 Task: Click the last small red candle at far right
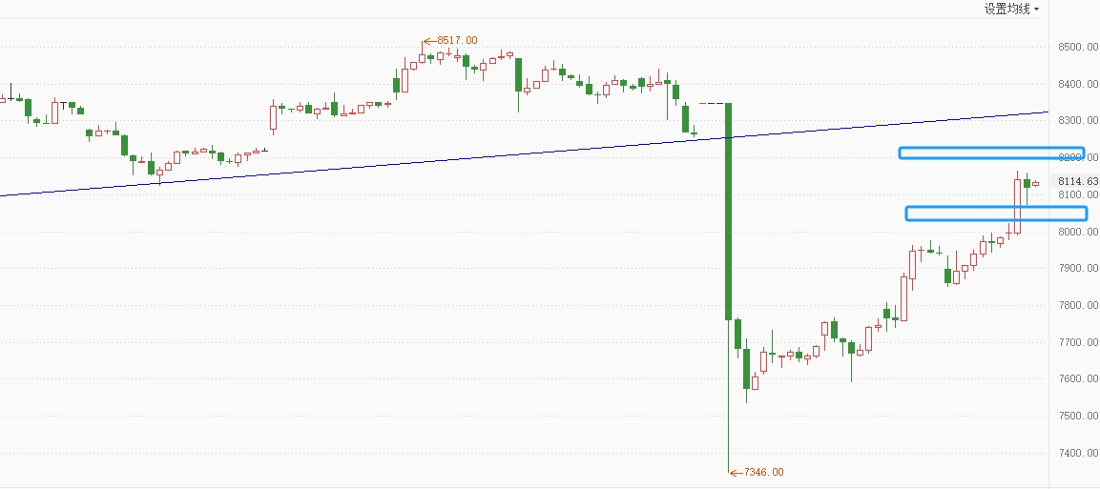(x=1035, y=184)
